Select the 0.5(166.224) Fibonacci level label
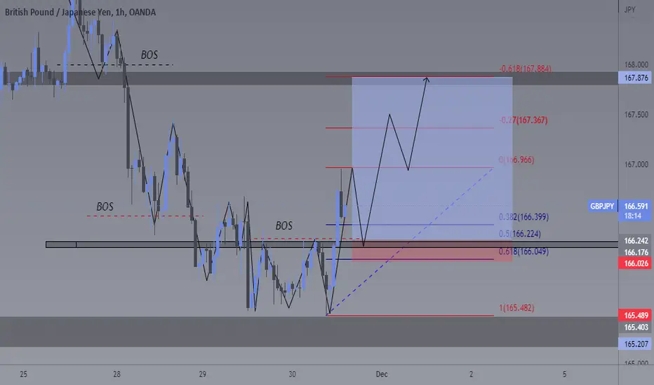This screenshot has width=654, height=385. (x=520, y=234)
